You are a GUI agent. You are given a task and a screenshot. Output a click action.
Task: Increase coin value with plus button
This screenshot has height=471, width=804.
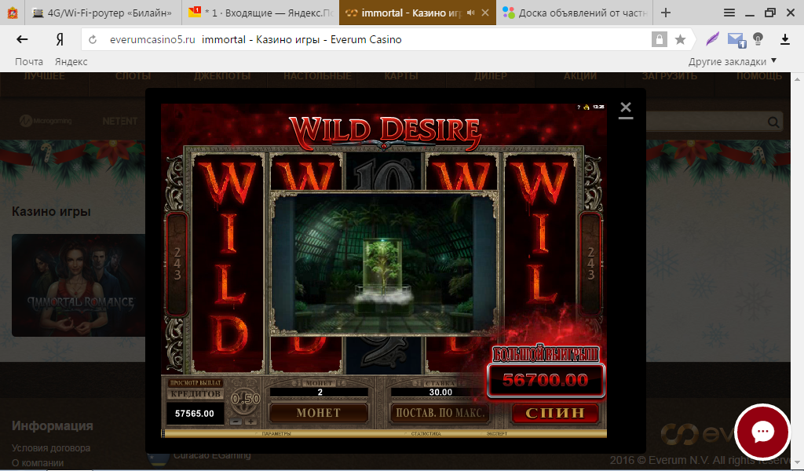coord(250,422)
